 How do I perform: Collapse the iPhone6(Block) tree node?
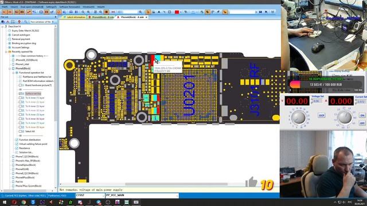click(10, 69)
